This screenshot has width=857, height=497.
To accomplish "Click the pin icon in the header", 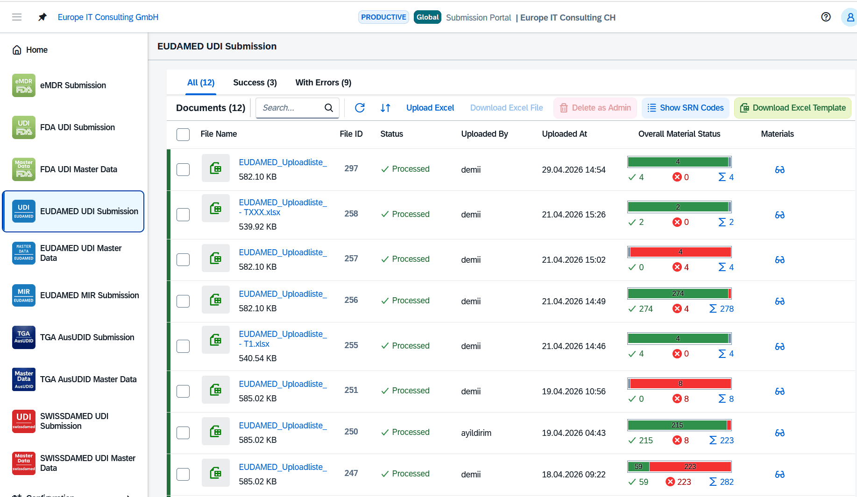I will 42,17.
